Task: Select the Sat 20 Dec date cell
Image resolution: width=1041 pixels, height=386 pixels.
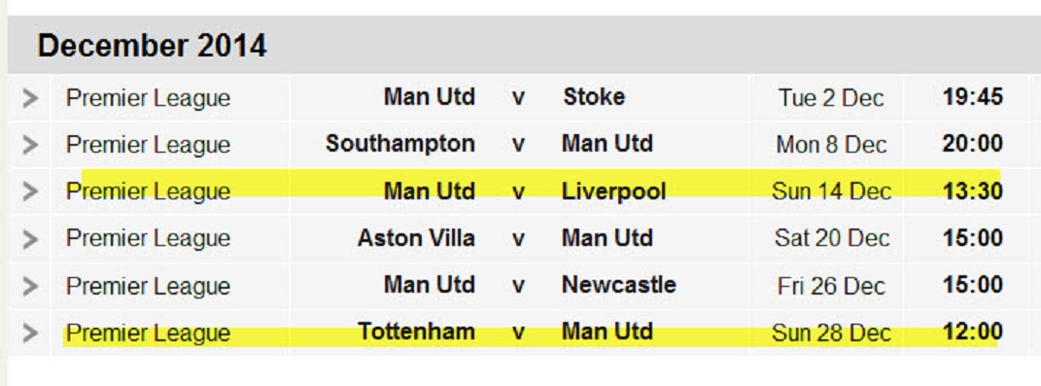Action: click(x=832, y=238)
